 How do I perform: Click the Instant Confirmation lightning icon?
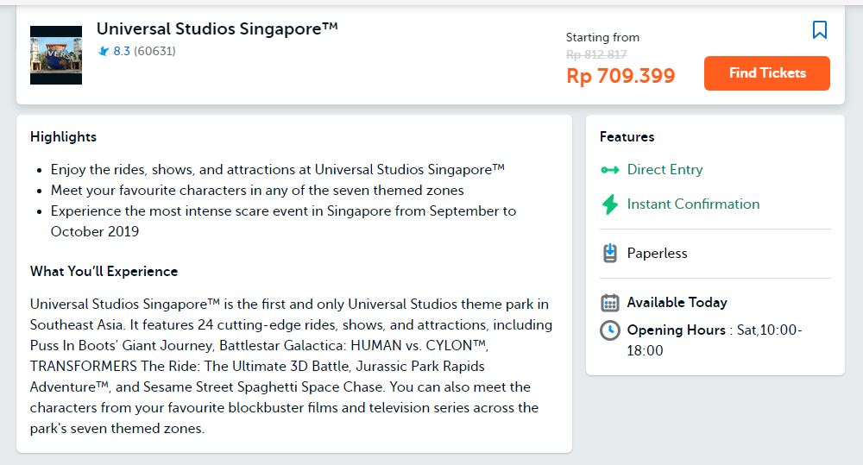[610, 204]
